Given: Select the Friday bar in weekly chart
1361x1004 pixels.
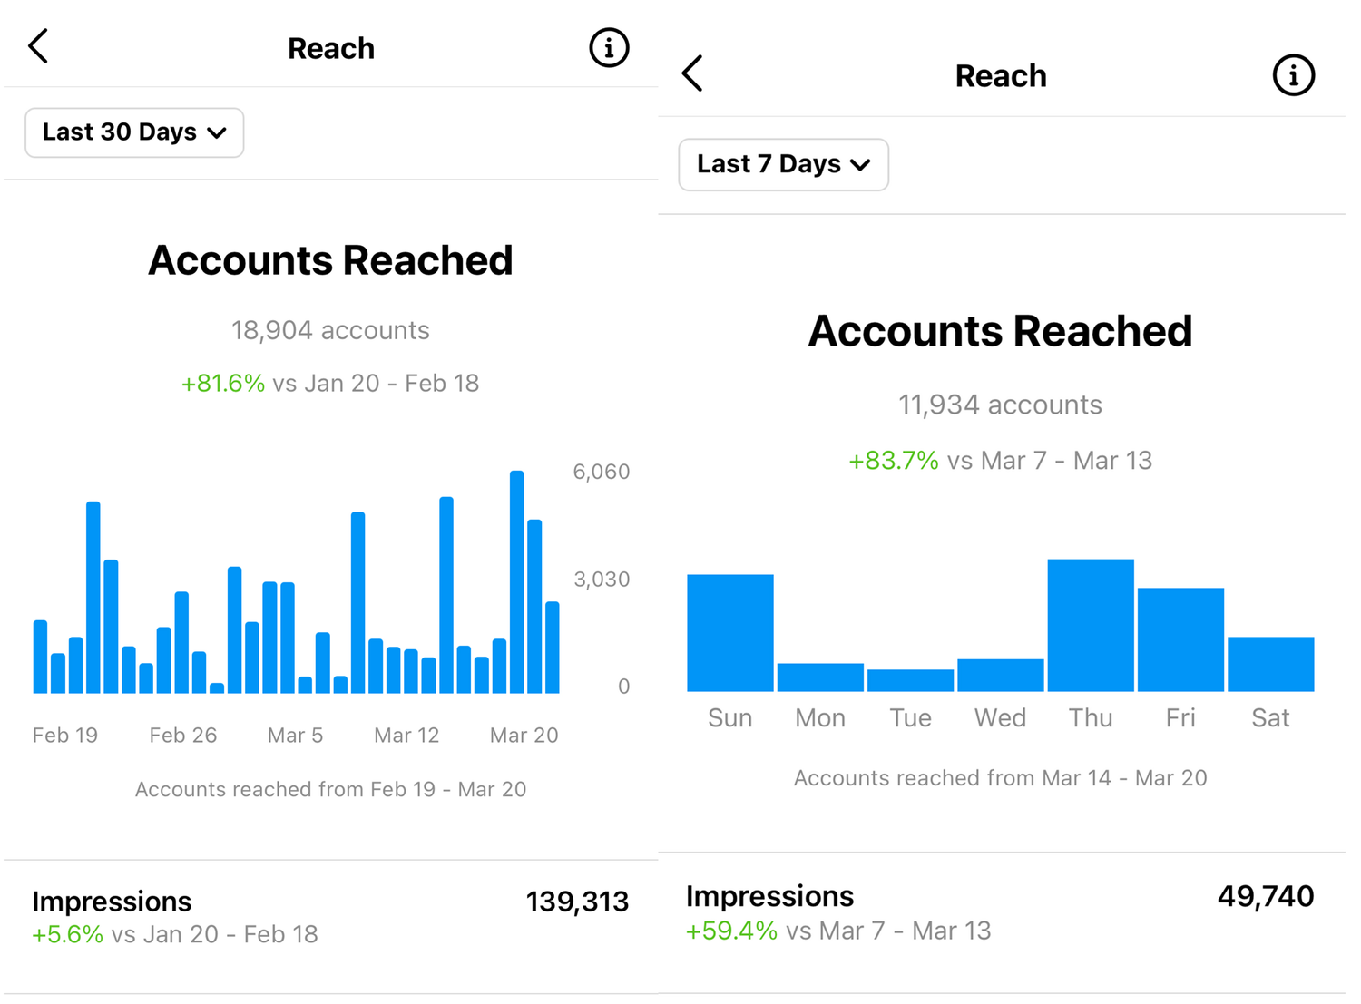Looking at the screenshot, I should pos(1180,640).
